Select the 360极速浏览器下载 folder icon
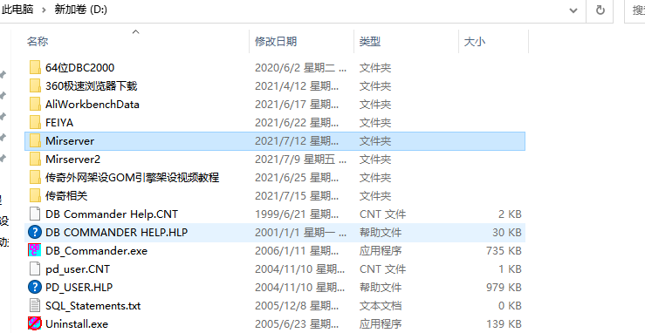645x333 pixels. point(35,85)
